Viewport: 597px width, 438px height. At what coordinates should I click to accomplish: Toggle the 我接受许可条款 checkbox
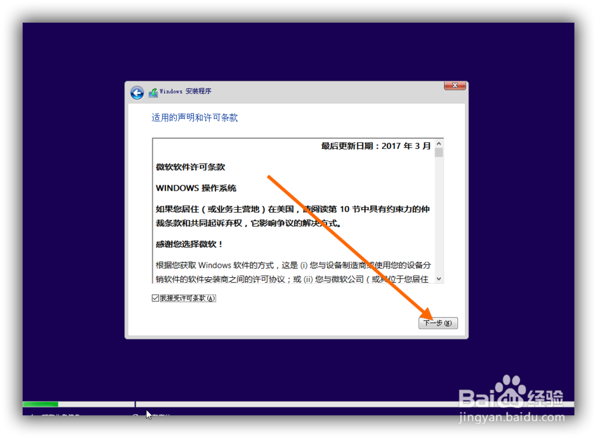155,298
